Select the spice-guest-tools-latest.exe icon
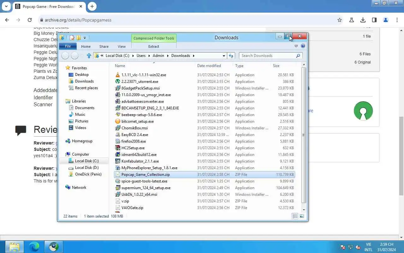 [x=118, y=181]
